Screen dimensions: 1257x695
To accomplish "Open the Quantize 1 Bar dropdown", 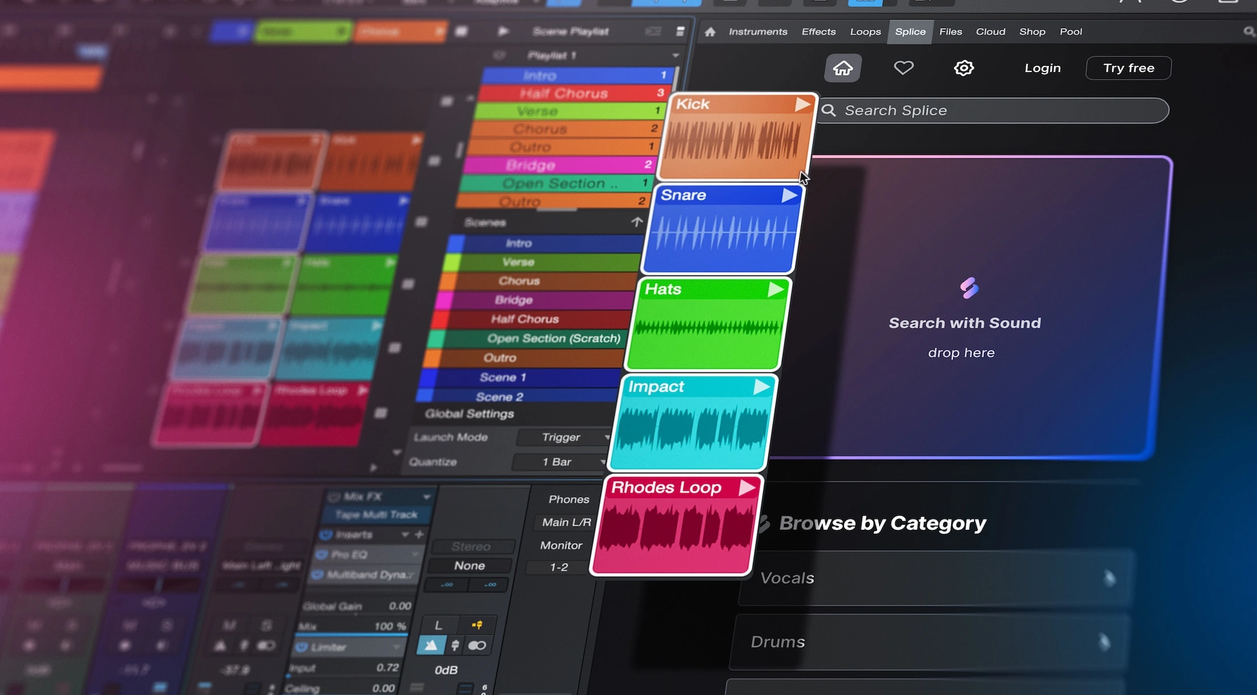I will click(559, 462).
